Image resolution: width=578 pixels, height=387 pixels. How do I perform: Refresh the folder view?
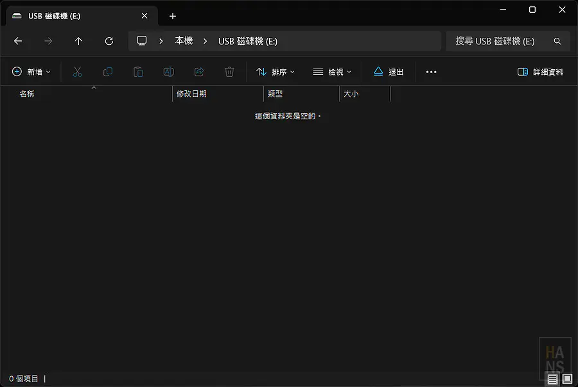click(x=109, y=41)
